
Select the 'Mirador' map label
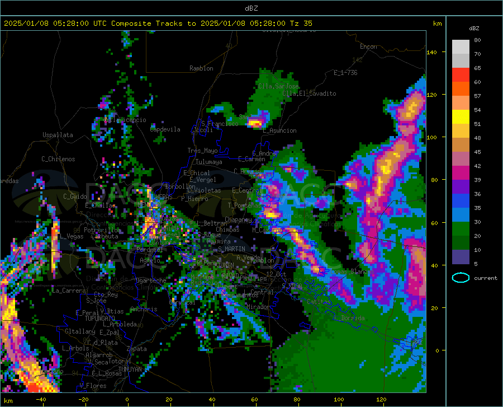point(258,307)
